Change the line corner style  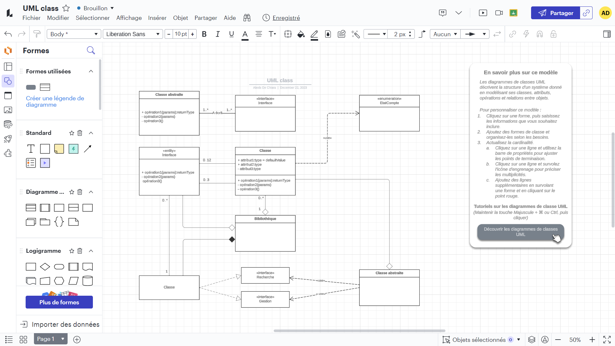point(422,34)
